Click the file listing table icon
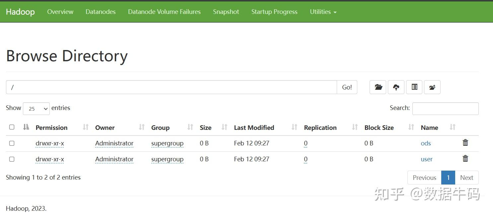493x214 pixels. tap(414, 87)
